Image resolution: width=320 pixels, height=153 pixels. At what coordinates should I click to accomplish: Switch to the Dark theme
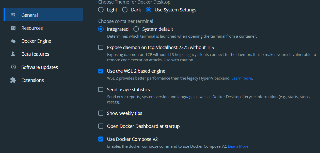(x=125, y=10)
